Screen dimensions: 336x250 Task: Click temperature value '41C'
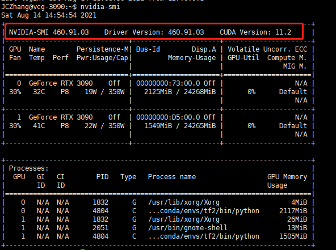pyautogui.click(x=39, y=126)
